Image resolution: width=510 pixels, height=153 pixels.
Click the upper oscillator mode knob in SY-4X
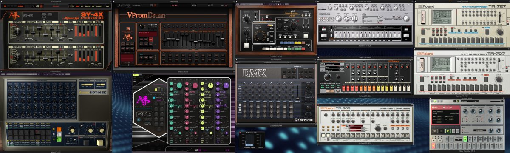point(17,31)
